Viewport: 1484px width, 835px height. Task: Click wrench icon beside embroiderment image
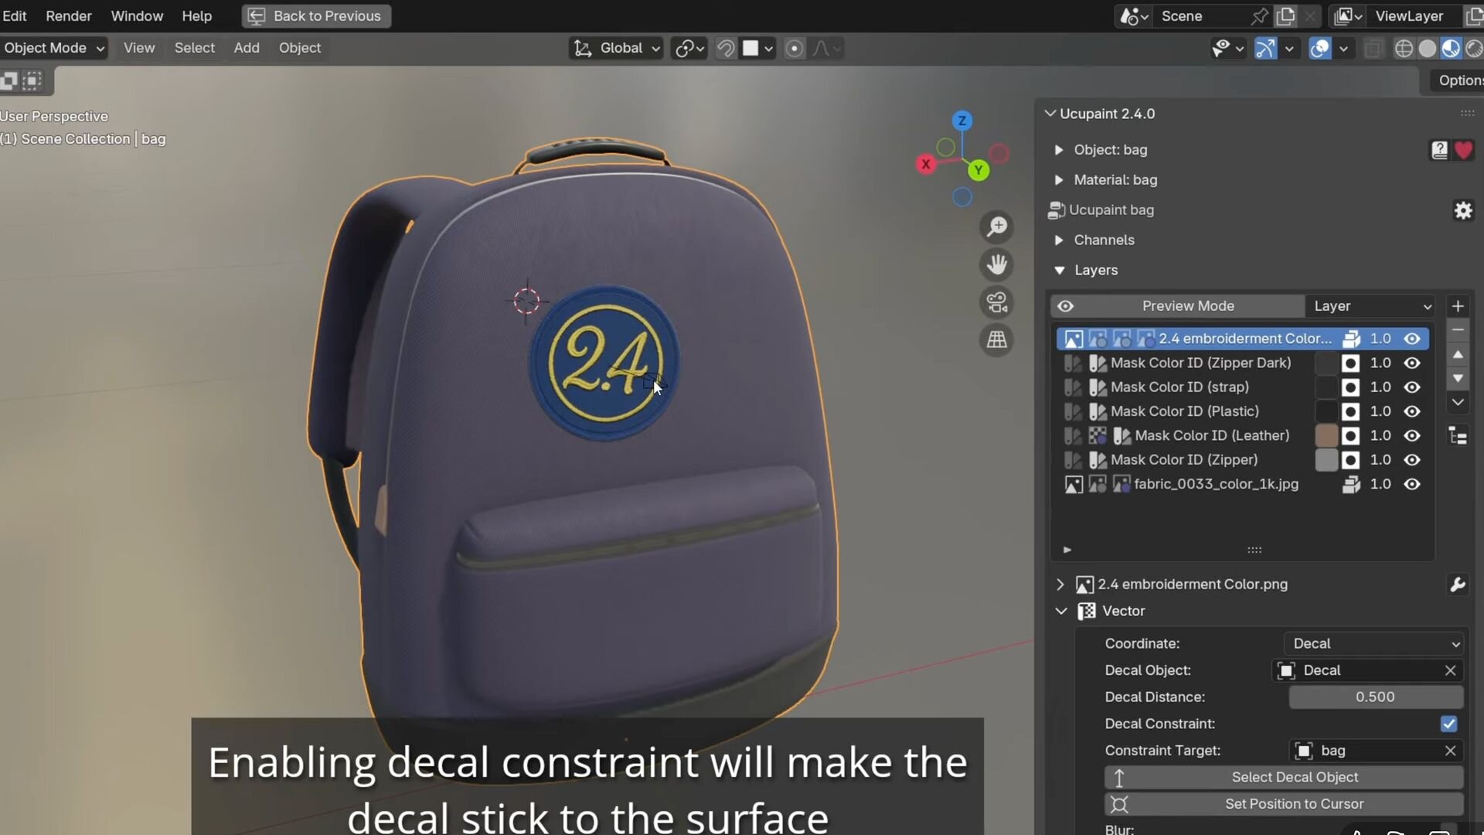click(x=1458, y=584)
